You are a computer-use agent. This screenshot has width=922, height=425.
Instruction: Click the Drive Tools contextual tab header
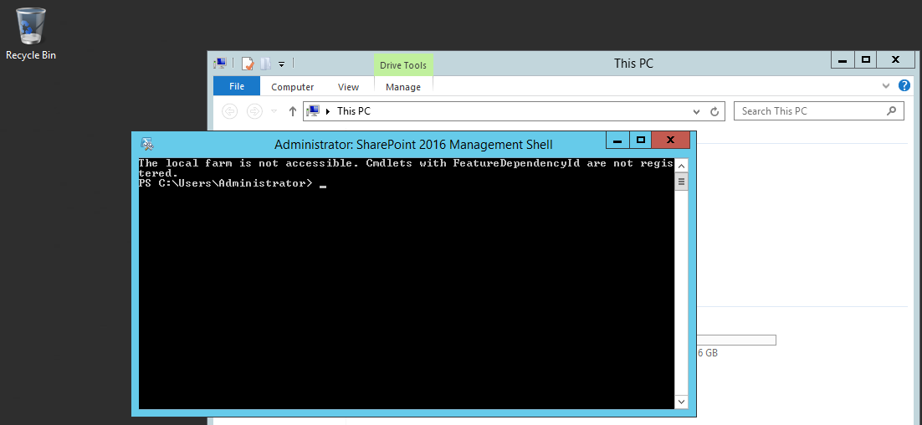[403, 65]
